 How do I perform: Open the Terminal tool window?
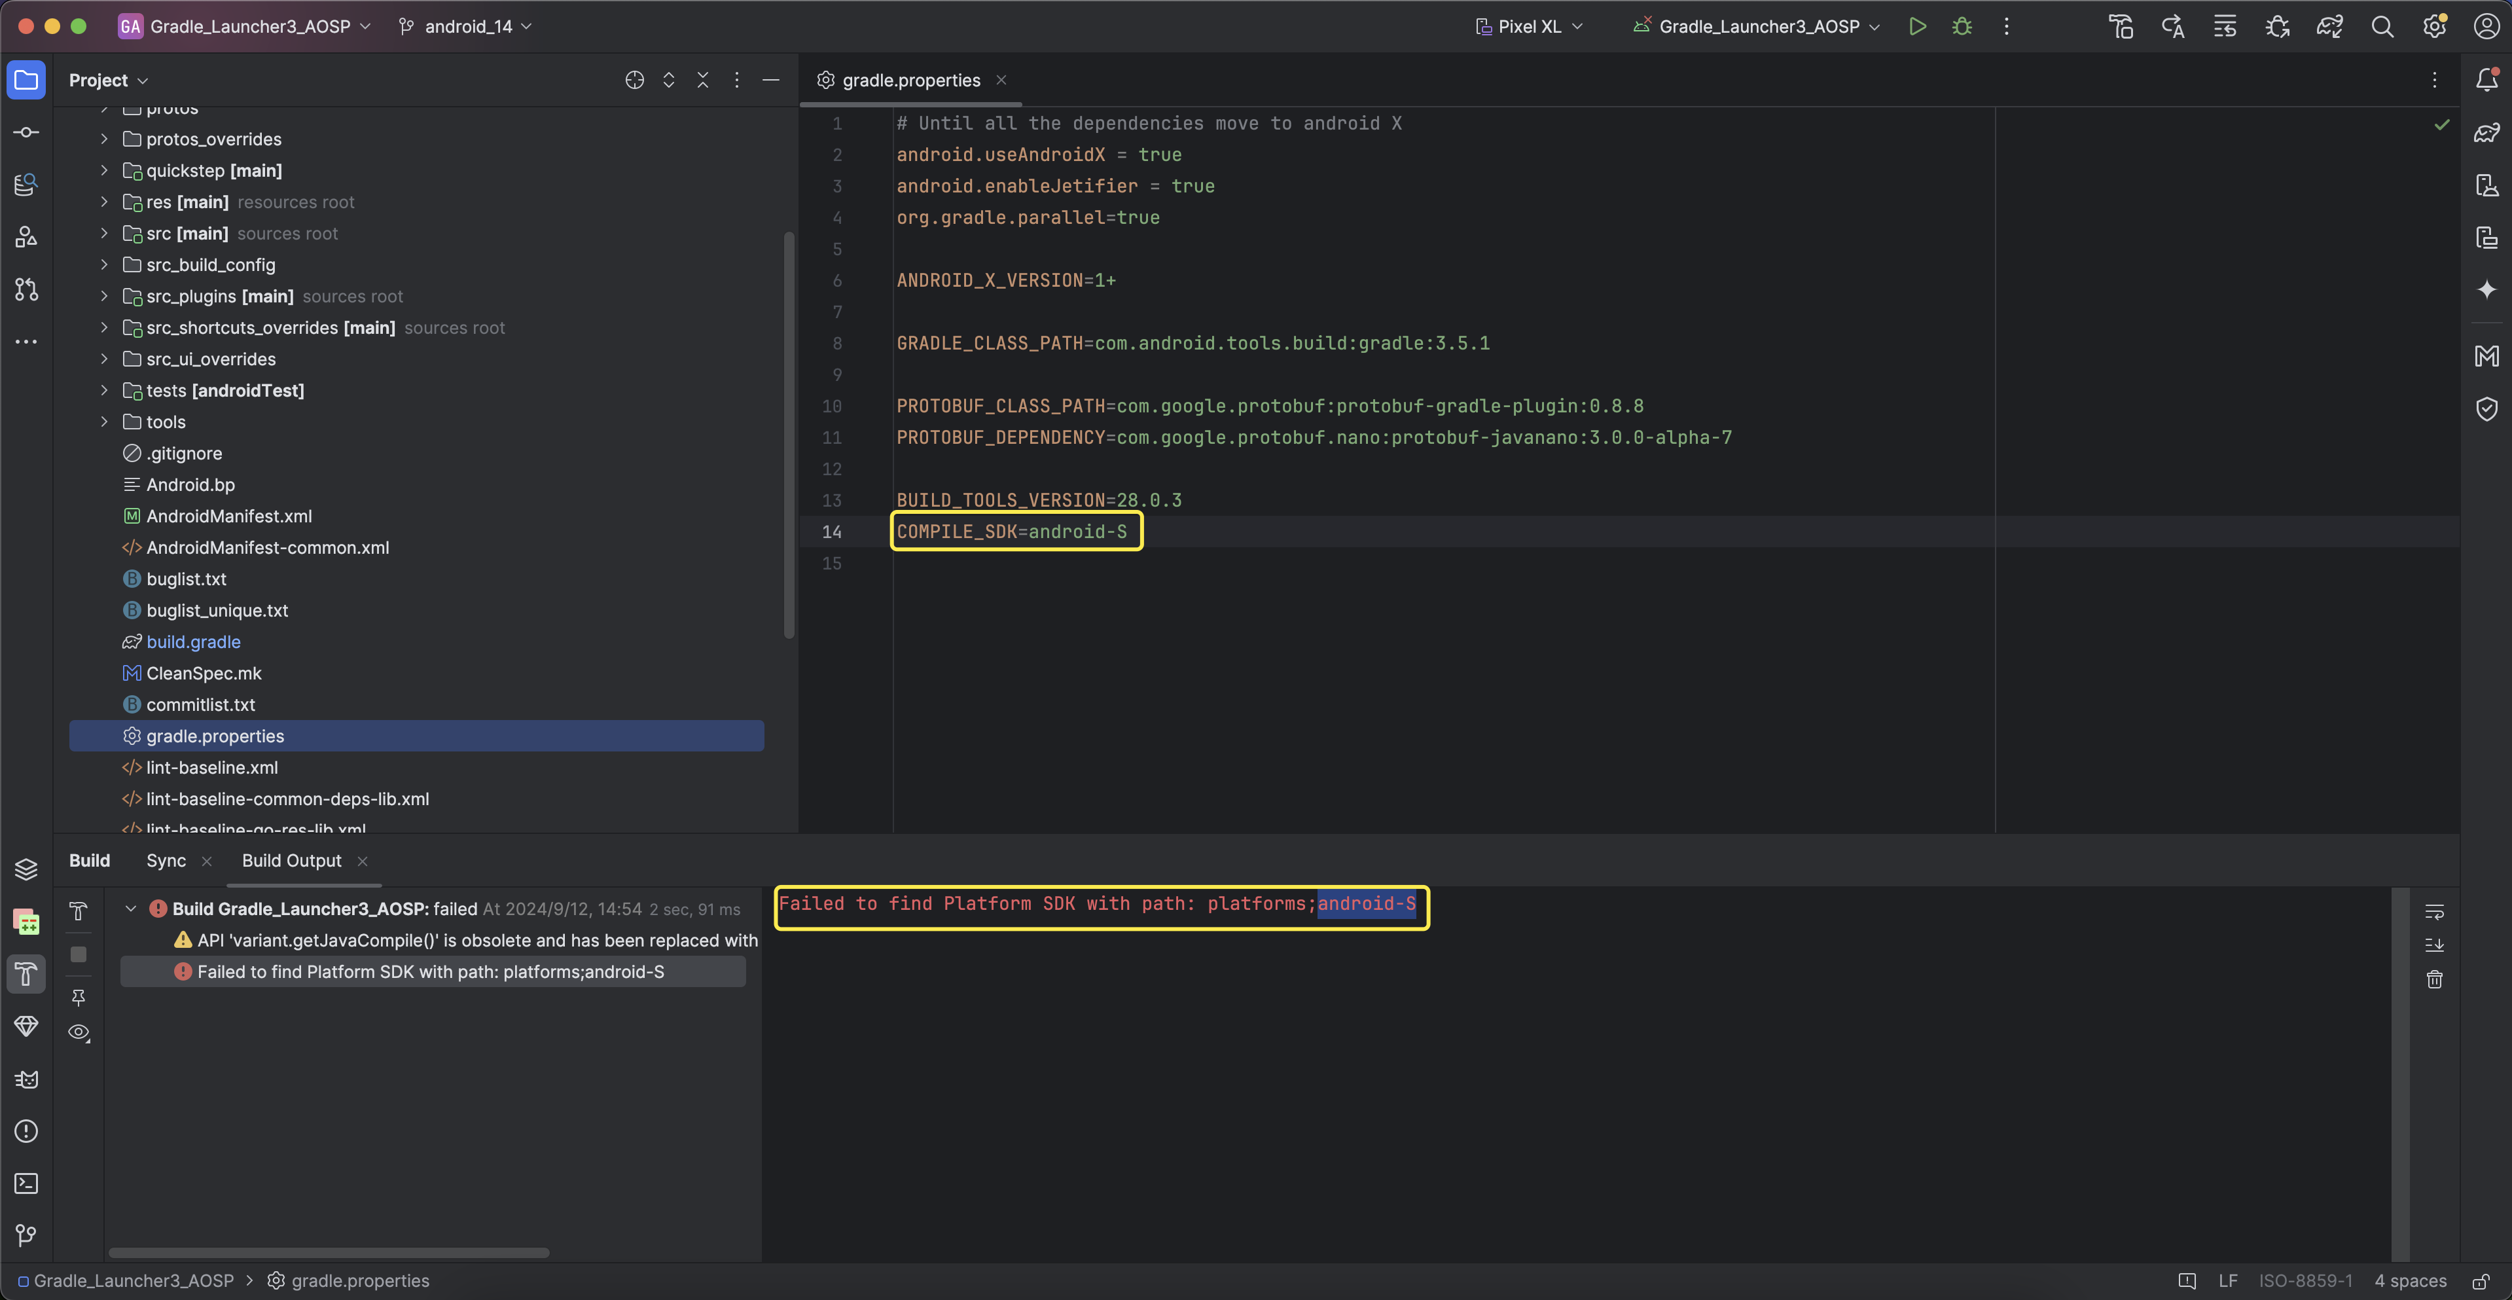(26, 1183)
